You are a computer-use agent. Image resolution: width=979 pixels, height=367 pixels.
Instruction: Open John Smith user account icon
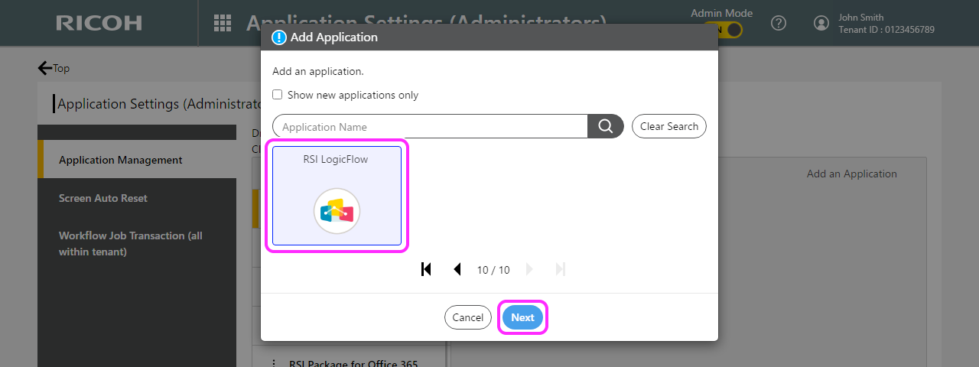[x=821, y=23]
